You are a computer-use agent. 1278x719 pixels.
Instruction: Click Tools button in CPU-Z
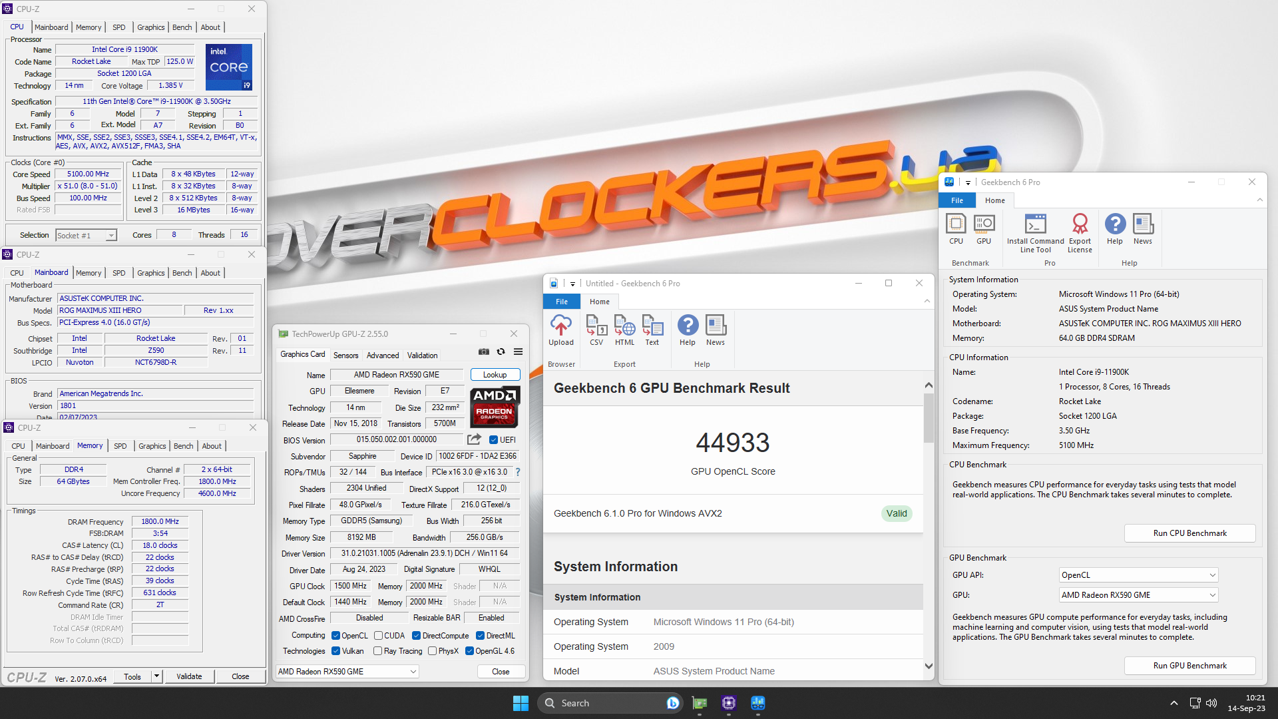[x=132, y=676]
